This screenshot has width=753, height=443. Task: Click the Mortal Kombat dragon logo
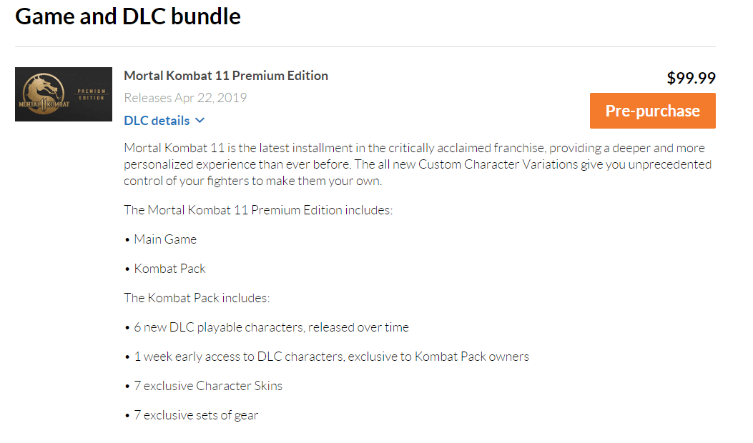pyautogui.click(x=44, y=94)
